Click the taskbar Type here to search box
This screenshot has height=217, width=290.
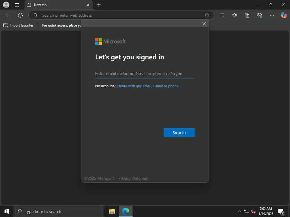coord(59,211)
